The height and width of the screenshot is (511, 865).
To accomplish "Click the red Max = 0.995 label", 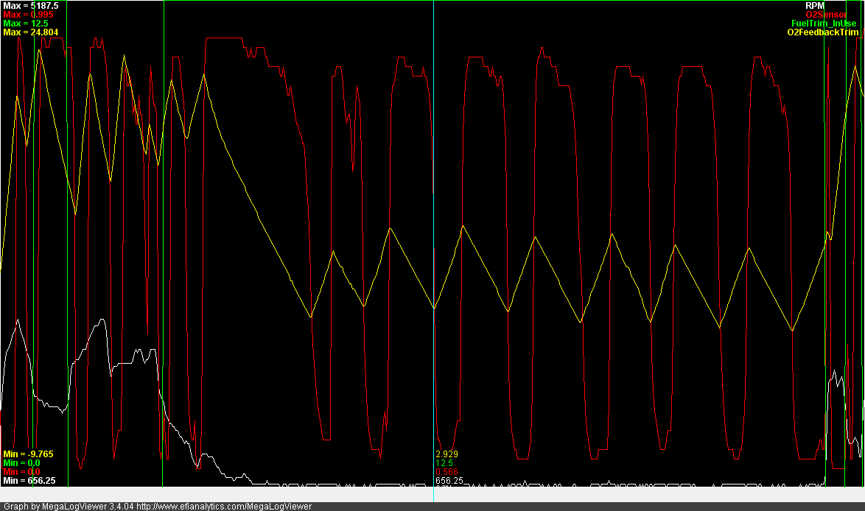I will (x=28, y=14).
